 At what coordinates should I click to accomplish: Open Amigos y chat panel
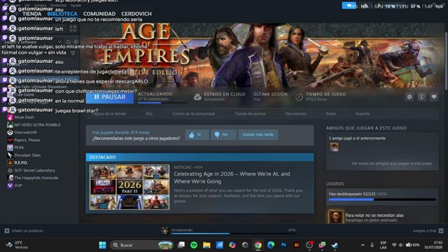point(428,230)
